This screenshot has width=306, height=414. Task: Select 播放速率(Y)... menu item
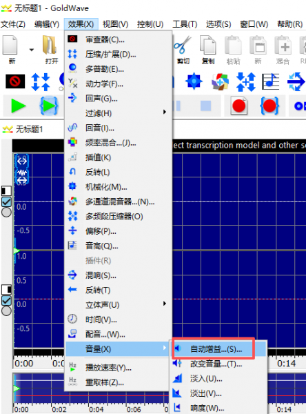click(118, 368)
